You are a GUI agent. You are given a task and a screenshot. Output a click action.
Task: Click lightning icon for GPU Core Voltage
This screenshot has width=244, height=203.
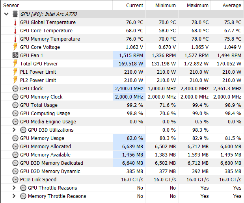(15, 47)
